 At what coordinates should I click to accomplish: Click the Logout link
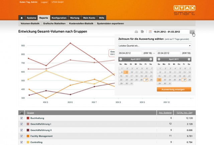44,2
